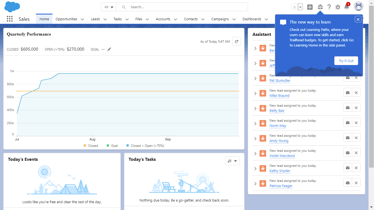The width and height of the screenshot is (374, 210).
Task: Dismiss the Andy Young assistant item
Action: [x=356, y=138]
